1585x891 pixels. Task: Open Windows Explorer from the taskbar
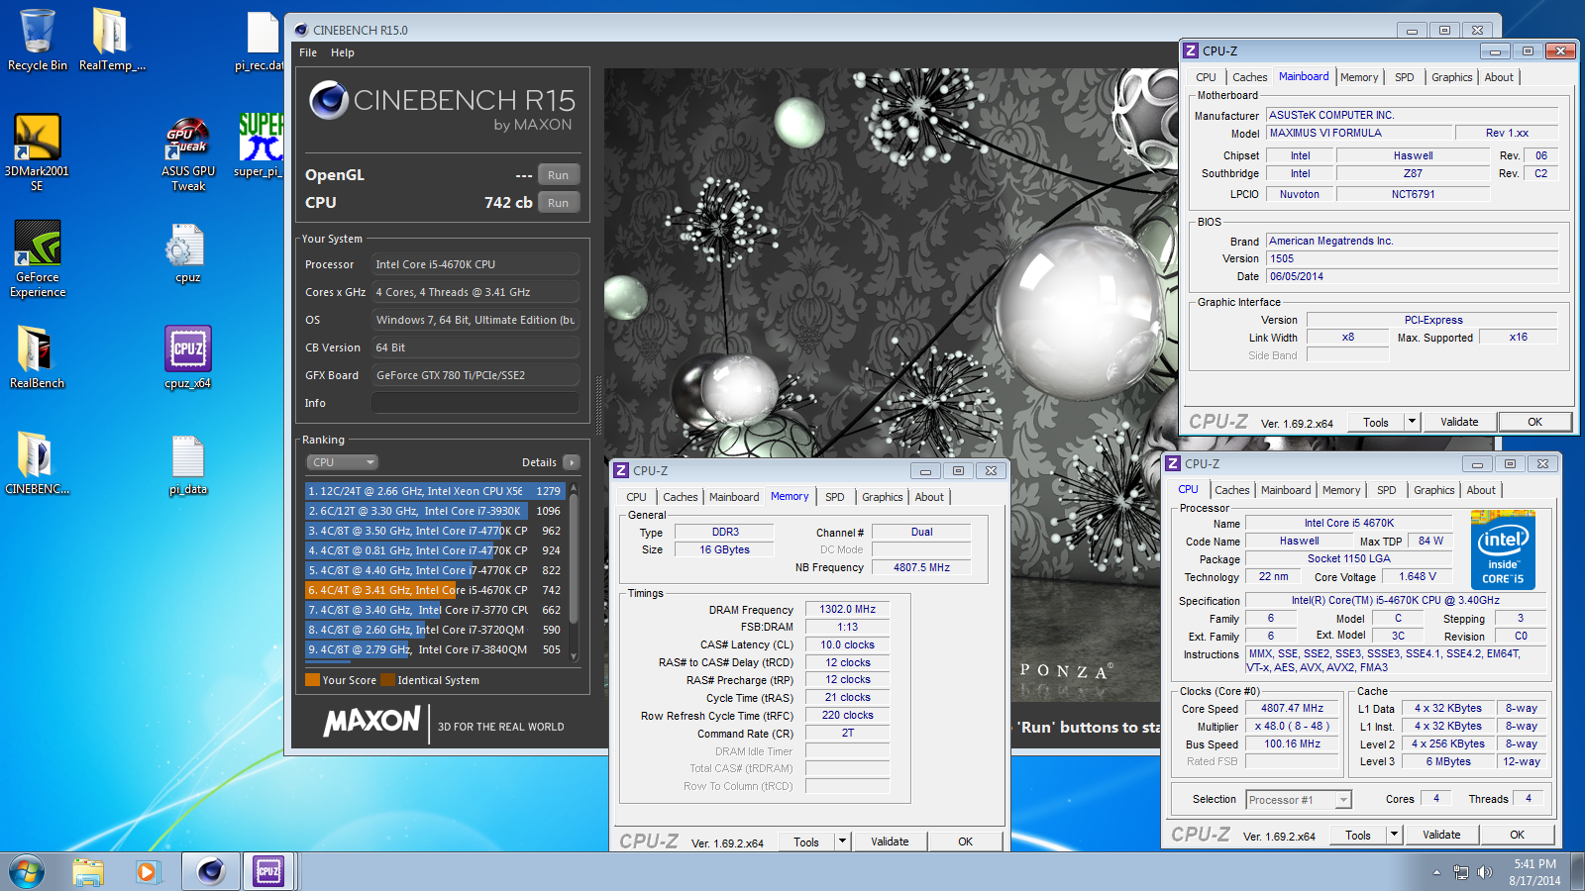(x=88, y=871)
